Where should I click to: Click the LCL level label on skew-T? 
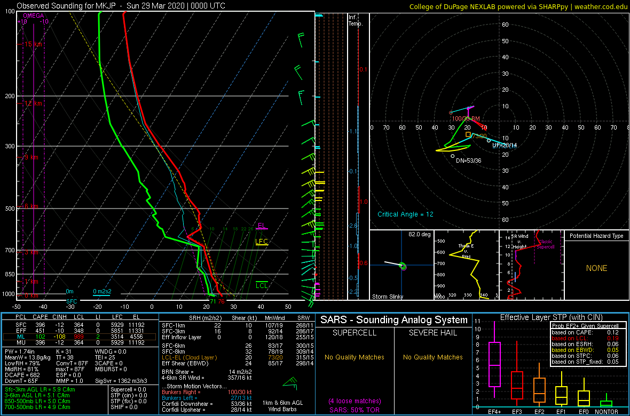pos(262,285)
